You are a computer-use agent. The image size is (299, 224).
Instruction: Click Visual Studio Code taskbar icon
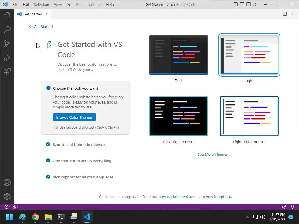click(x=87, y=217)
